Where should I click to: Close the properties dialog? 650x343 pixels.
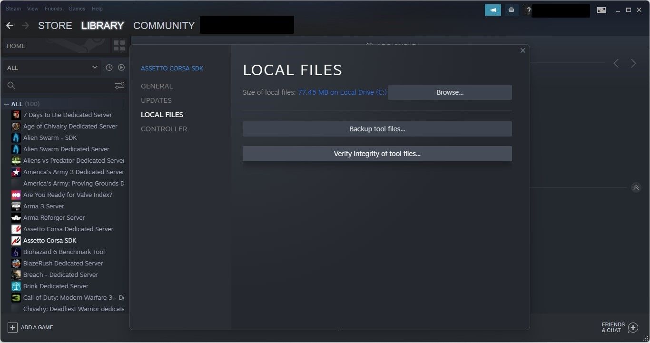pyautogui.click(x=523, y=50)
